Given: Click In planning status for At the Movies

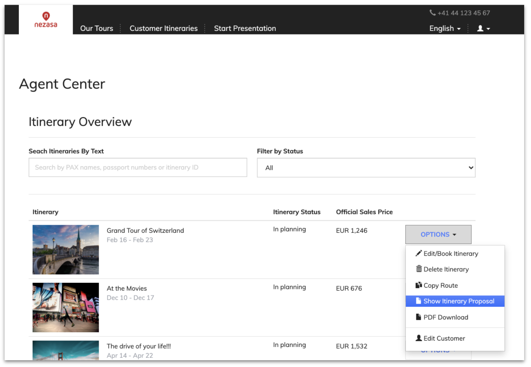Looking at the screenshot, I should [290, 287].
